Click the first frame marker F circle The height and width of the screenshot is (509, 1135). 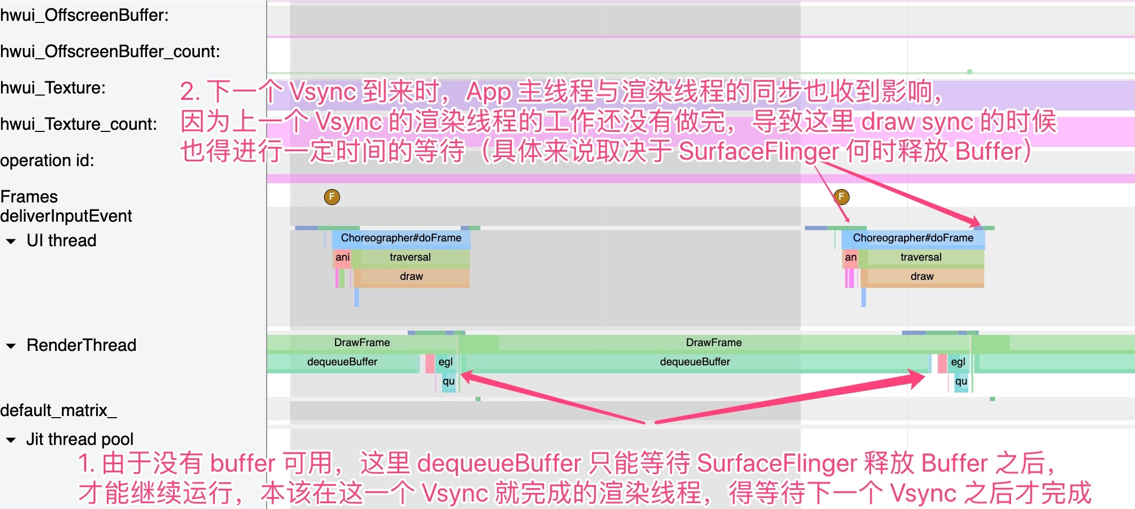pos(332,197)
